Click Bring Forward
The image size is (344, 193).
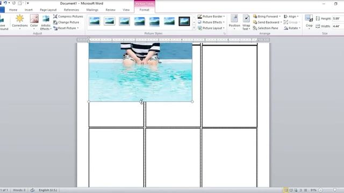tap(266, 17)
